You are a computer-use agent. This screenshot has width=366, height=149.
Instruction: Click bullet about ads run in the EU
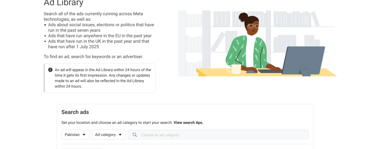(100, 36)
